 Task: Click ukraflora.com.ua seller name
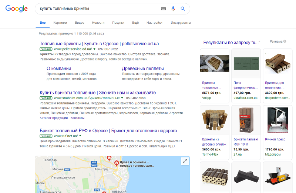(x=245, y=98)
